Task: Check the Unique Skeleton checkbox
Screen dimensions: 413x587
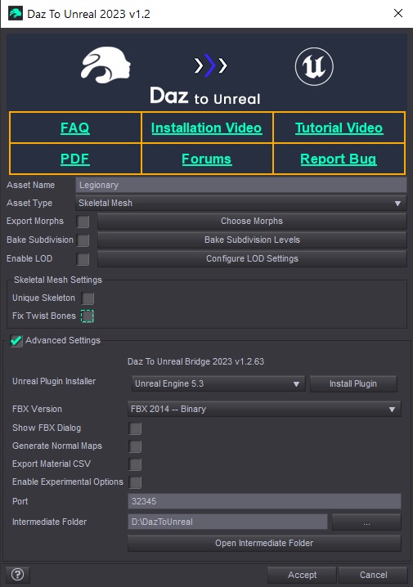Action: [x=88, y=298]
